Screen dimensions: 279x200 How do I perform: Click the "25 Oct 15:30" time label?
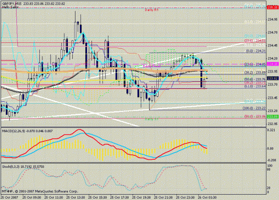(x=97, y=197)
